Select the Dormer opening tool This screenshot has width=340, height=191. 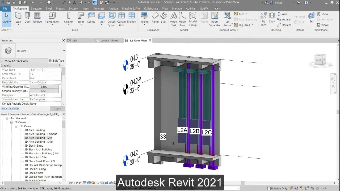point(284,25)
